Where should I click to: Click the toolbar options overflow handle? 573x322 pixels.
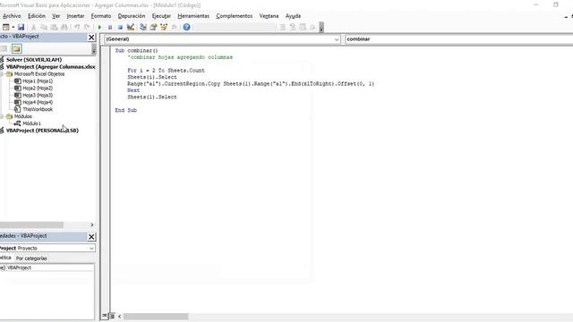pyautogui.click(x=321, y=27)
